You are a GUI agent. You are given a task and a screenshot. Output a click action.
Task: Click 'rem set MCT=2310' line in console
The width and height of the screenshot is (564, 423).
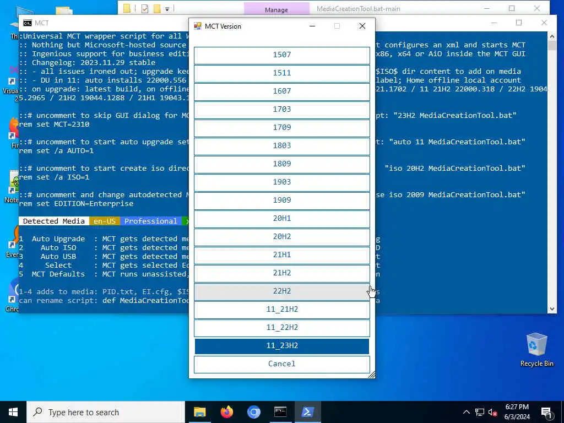pos(54,124)
